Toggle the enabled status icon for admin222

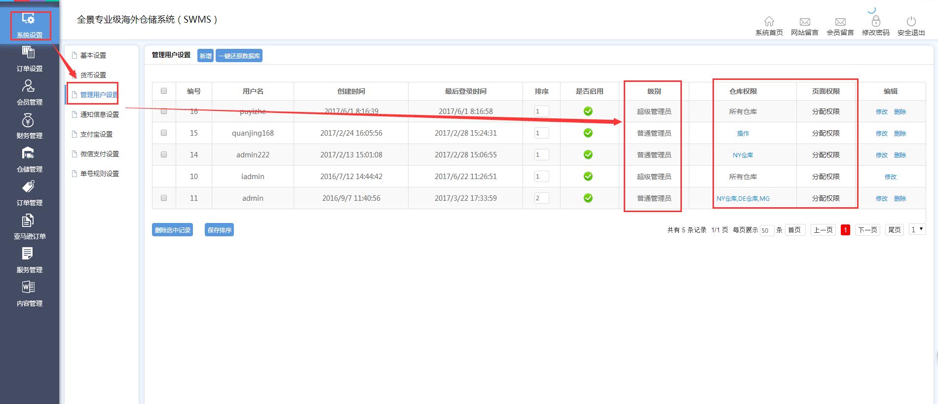tap(588, 154)
